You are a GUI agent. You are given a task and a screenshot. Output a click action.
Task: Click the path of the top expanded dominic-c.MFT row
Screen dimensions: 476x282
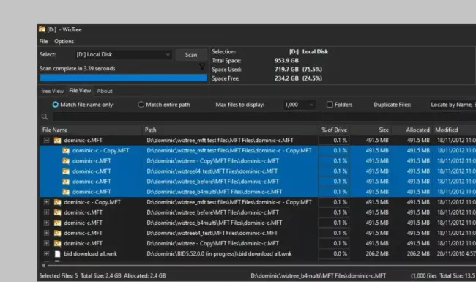point(220,140)
